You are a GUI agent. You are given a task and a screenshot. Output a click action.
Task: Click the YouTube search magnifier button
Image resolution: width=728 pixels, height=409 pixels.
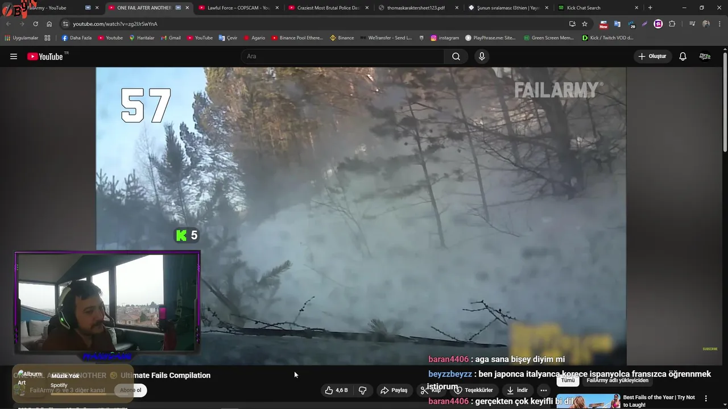[456, 56]
